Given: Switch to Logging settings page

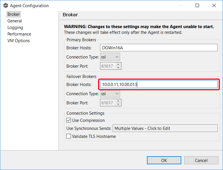Looking at the screenshot, I should click(15, 28).
